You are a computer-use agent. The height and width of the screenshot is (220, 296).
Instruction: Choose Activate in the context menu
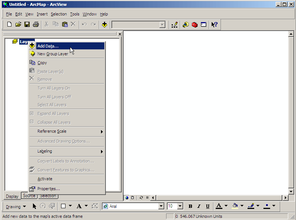67,179
